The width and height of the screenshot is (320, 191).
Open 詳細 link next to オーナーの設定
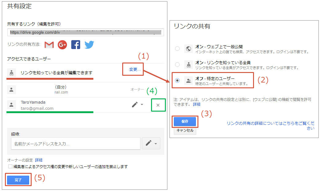39,160
